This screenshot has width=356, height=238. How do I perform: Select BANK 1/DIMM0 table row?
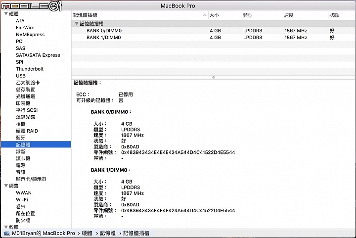(214, 37)
